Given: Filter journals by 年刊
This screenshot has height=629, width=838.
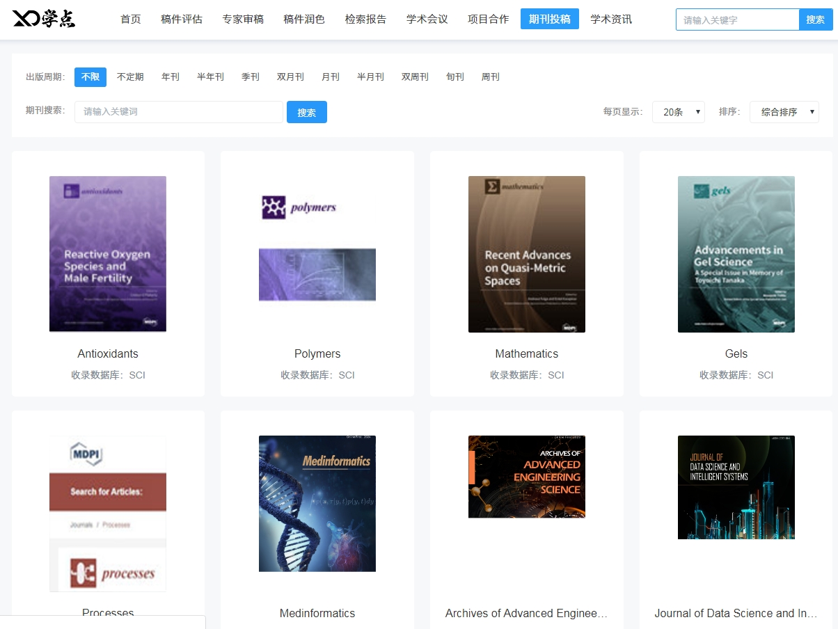Looking at the screenshot, I should [171, 77].
